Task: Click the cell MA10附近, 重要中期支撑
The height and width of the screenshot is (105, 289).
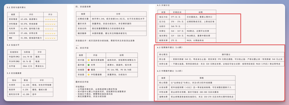Action: tap(200, 36)
